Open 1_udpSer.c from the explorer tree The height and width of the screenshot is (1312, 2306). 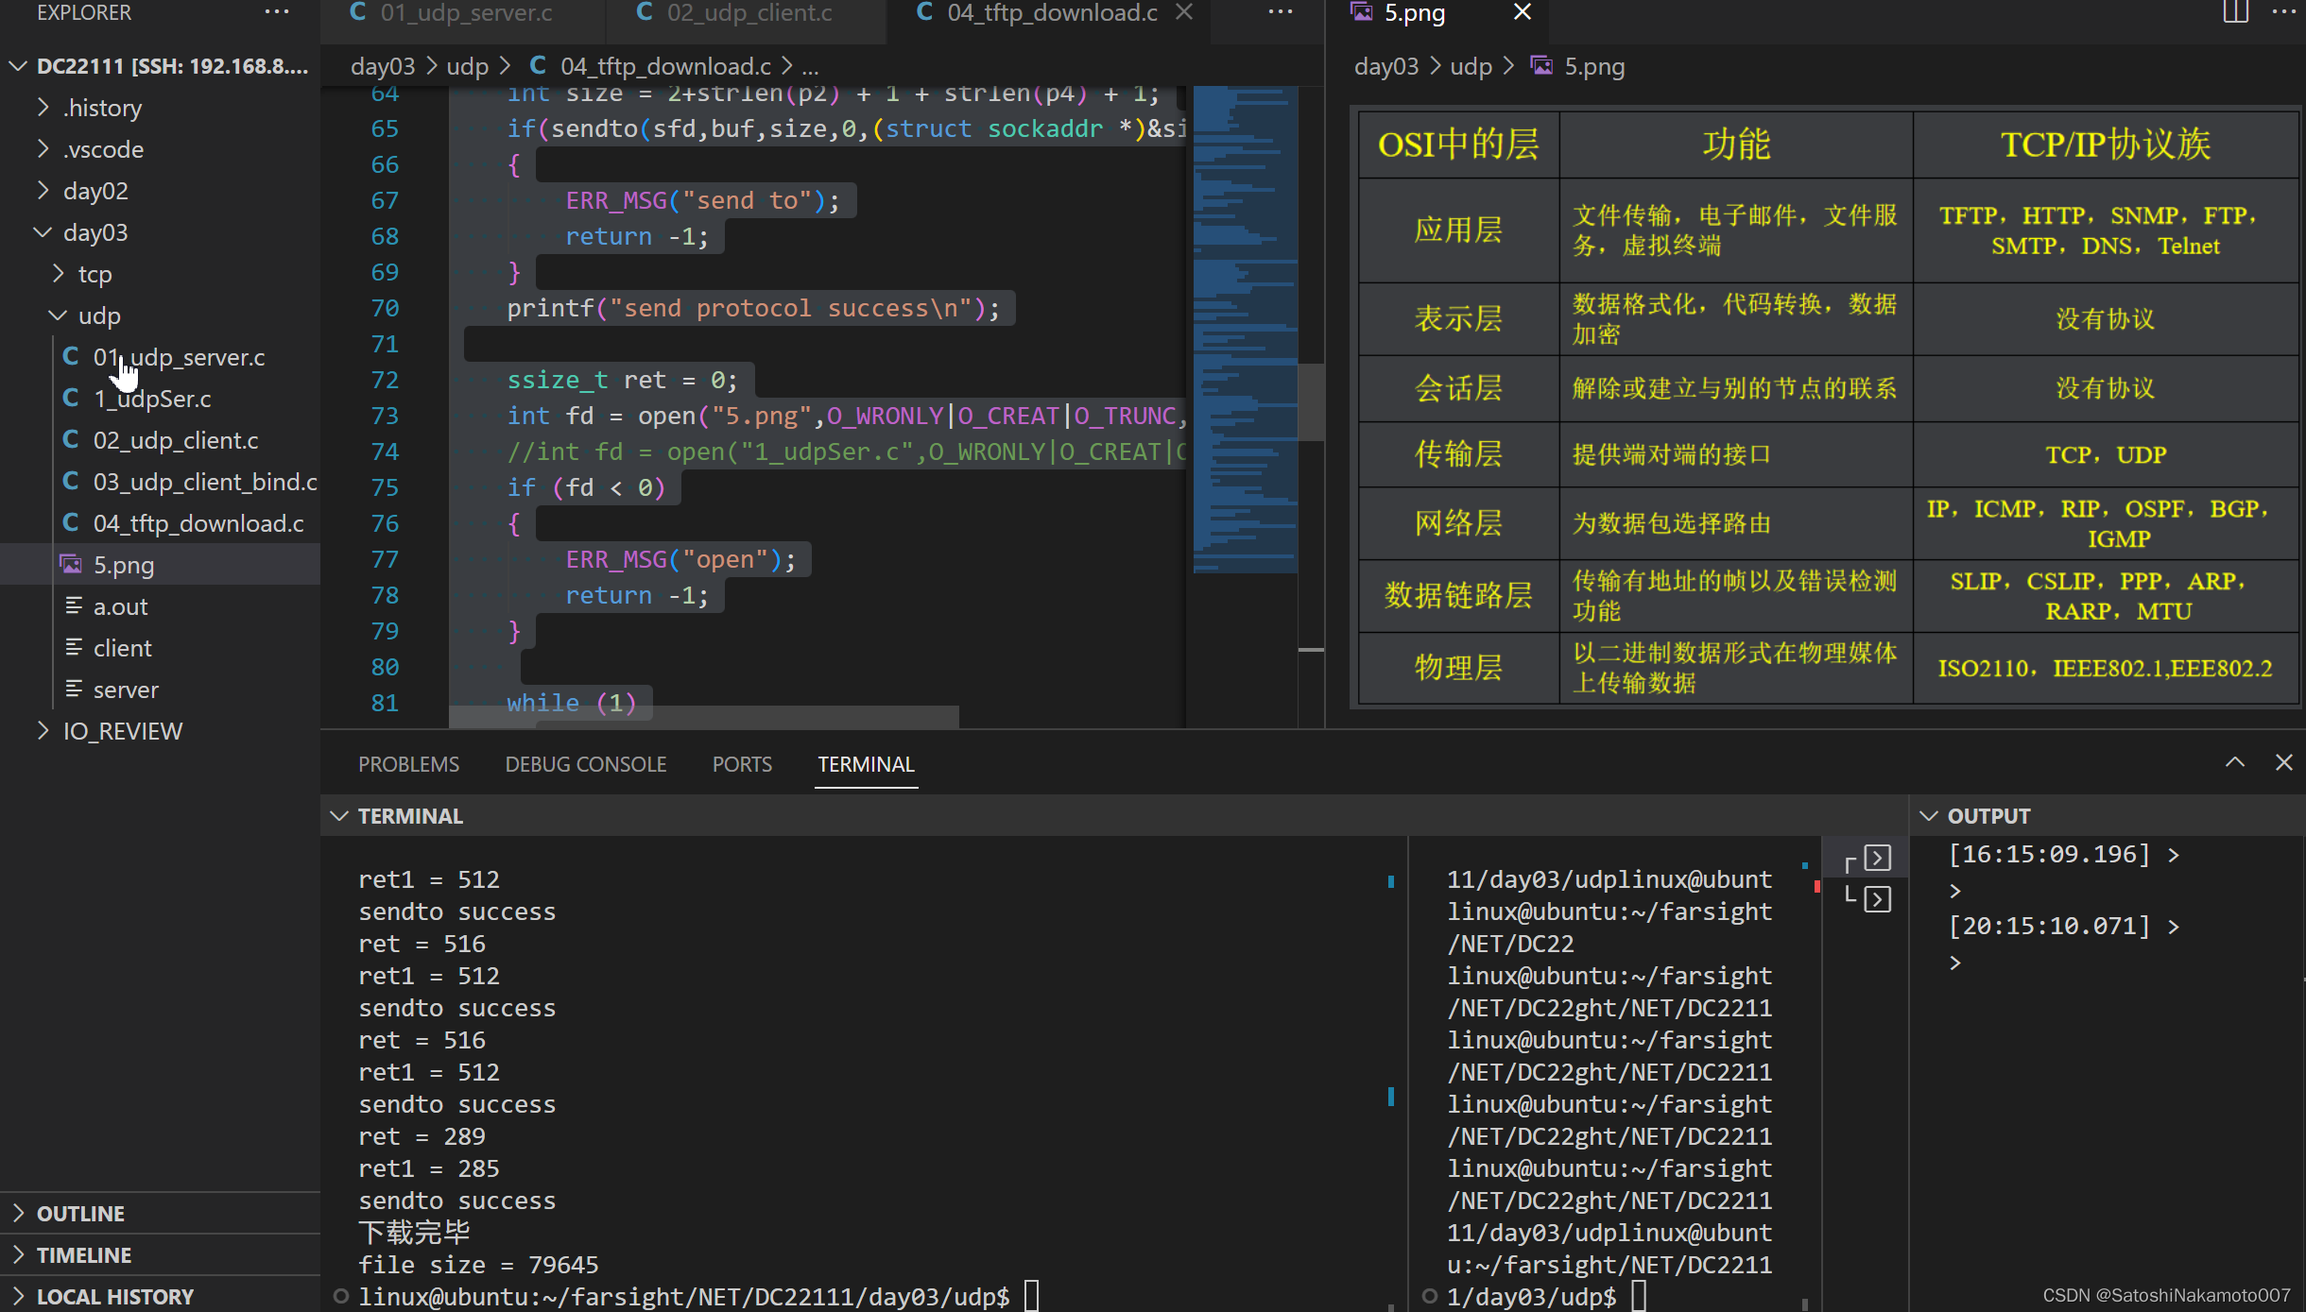pyautogui.click(x=152, y=399)
